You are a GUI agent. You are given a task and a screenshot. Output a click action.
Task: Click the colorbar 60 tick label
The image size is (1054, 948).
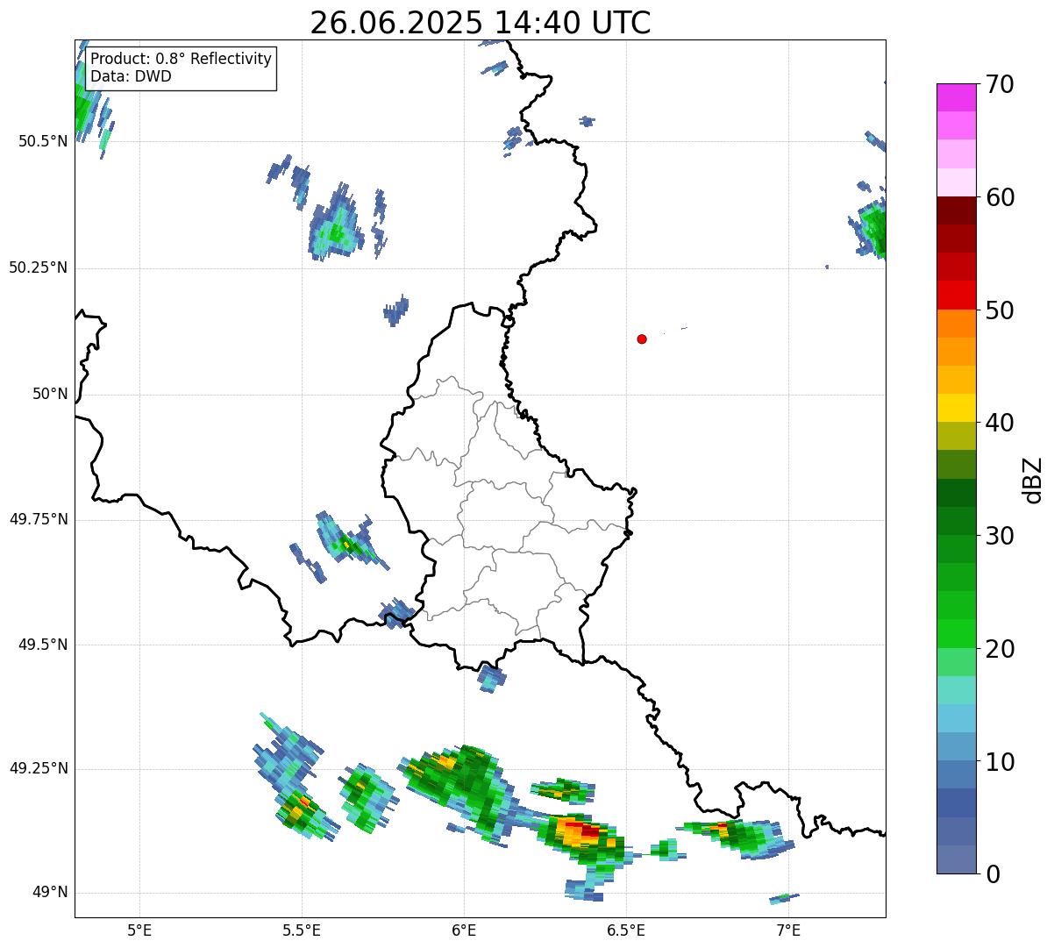click(1000, 197)
